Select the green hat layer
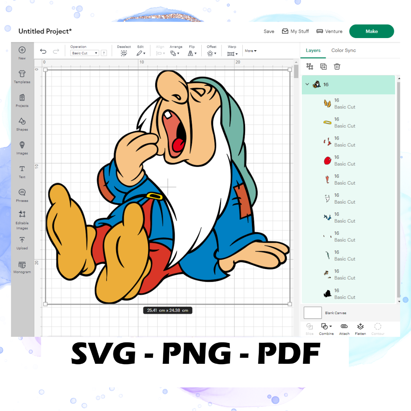 click(348, 256)
